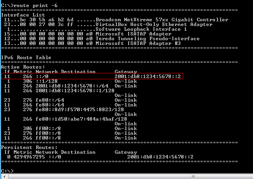Click the '::1/128' loopback destination

coord(47,81)
